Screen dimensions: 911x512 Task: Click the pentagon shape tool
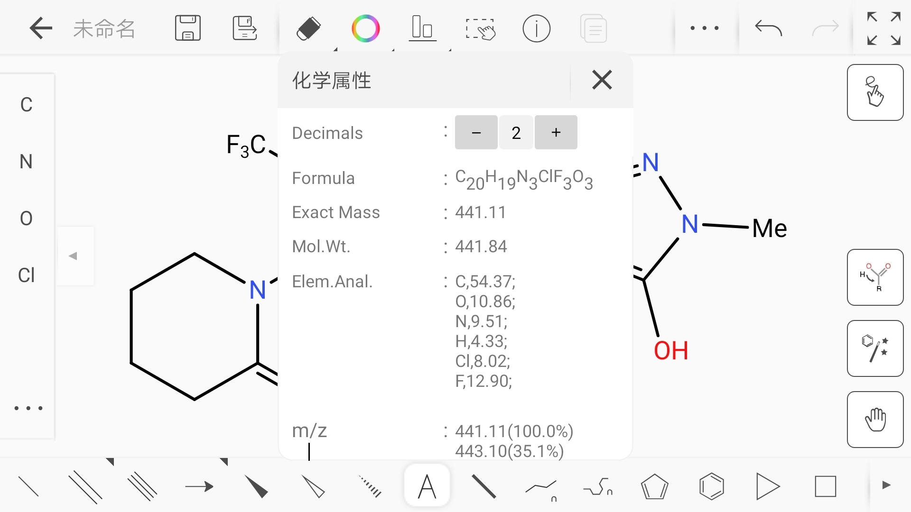click(x=654, y=486)
